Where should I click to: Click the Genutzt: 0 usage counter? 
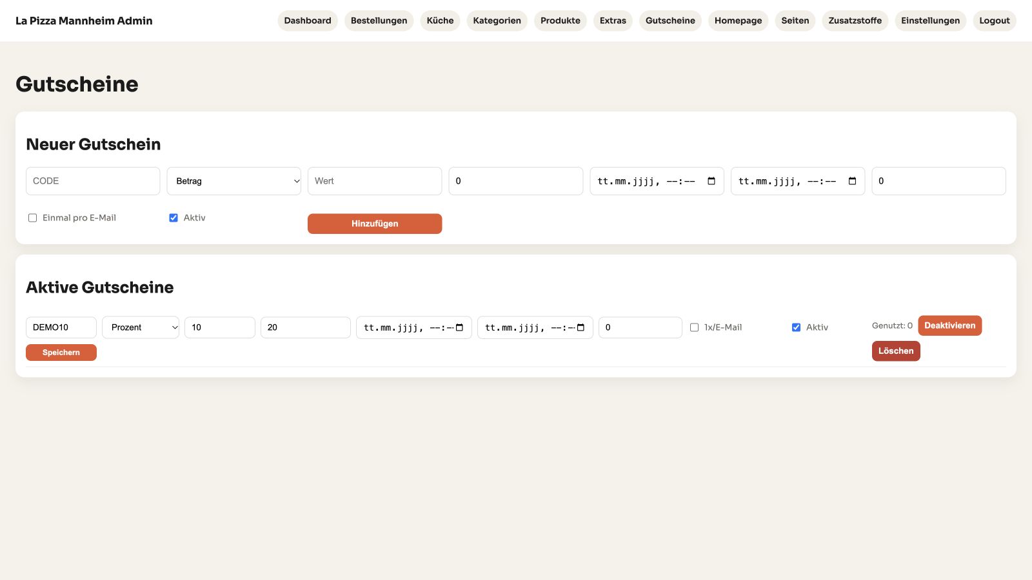point(892,325)
